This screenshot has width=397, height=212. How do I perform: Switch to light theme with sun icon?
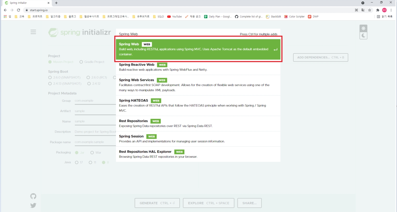[363, 28]
